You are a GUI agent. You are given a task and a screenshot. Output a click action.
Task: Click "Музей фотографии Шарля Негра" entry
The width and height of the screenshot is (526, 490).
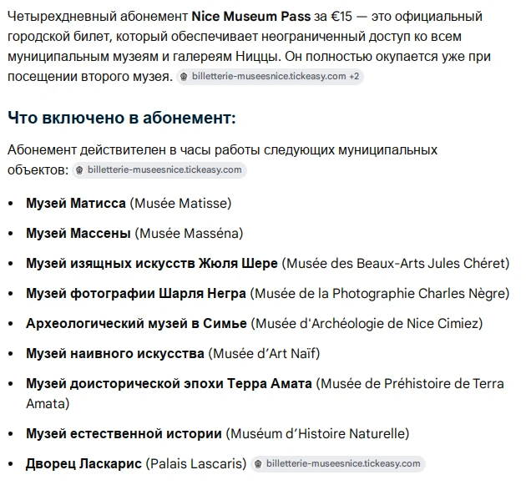[x=136, y=294]
